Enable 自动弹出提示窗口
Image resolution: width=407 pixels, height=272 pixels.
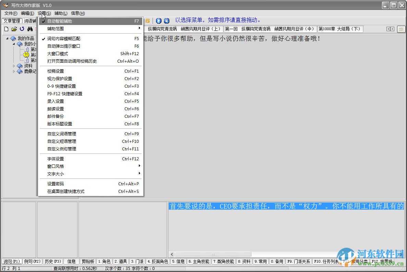pos(69,46)
